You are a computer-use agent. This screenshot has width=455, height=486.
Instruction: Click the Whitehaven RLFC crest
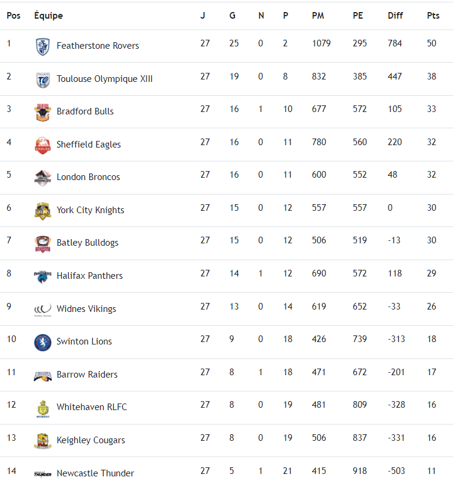click(x=42, y=408)
